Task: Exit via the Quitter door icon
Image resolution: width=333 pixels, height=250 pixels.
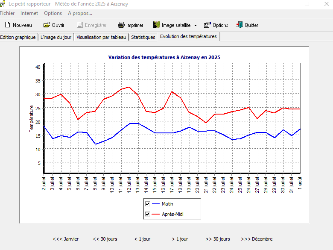Action: (x=240, y=25)
